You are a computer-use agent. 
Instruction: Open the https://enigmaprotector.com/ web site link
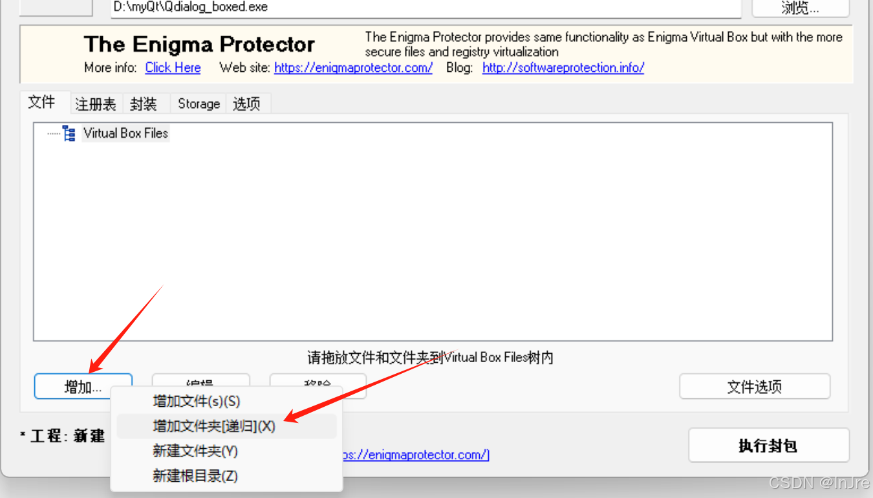tap(353, 67)
